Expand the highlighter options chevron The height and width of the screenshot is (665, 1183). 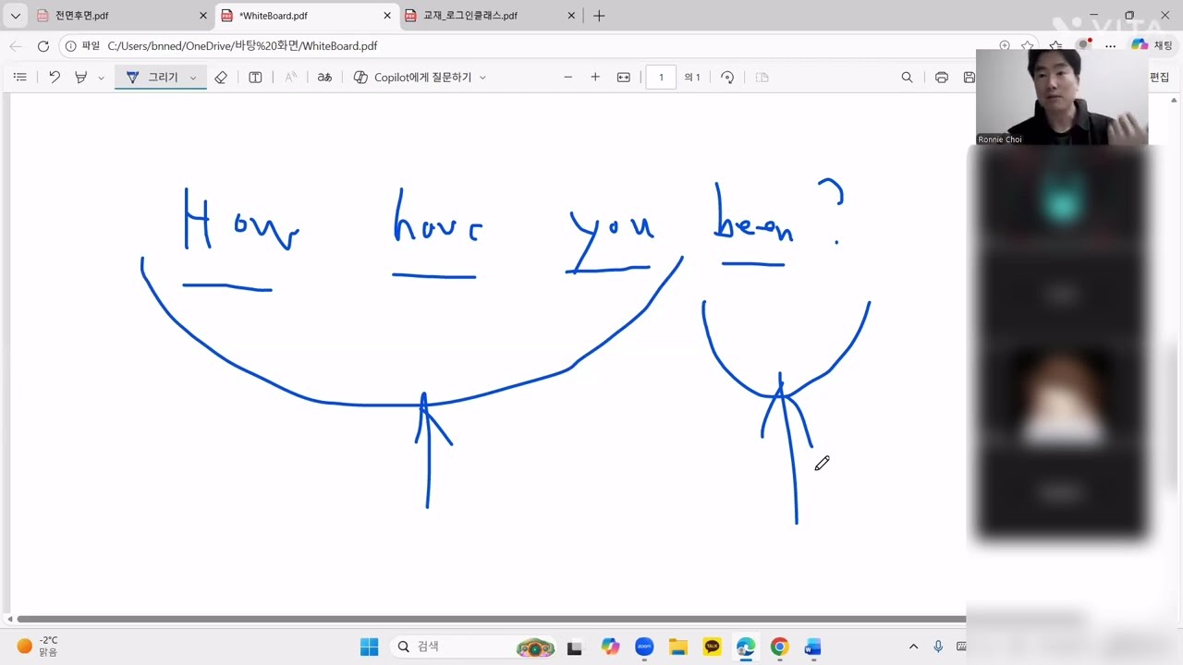coord(101,78)
